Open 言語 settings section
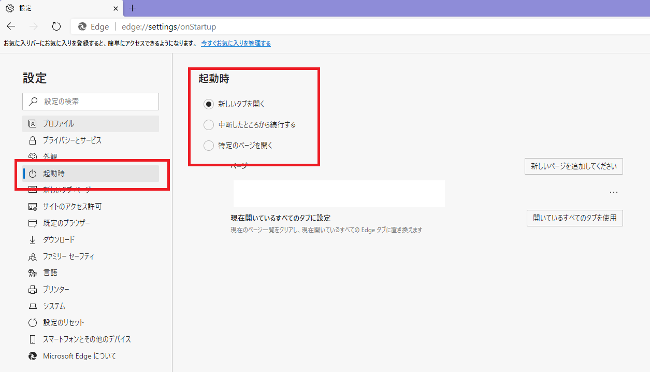Image resolution: width=650 pixels, height=372 pixels. point(91,273)
